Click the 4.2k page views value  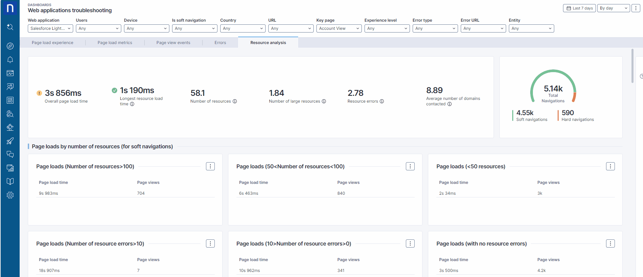pyautogui.click(x=542, y=271)
